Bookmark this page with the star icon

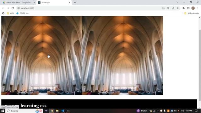[178, 8]
